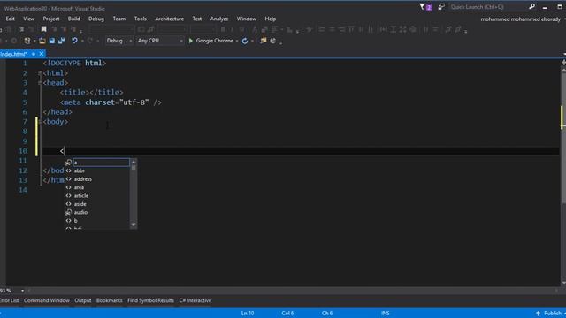The image size is (566, 318).
Task: Open the Find Symbol Results tab
Action: pyautogui.click(x=150, y=300)
